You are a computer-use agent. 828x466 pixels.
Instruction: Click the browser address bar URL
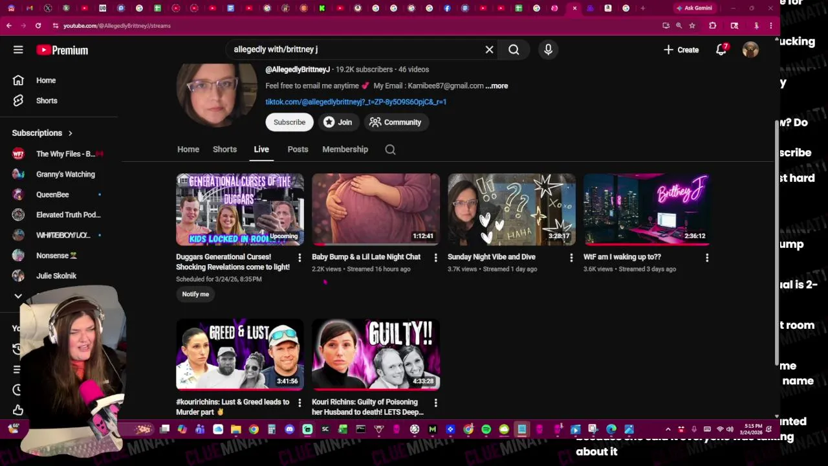(x=117, y=25)
